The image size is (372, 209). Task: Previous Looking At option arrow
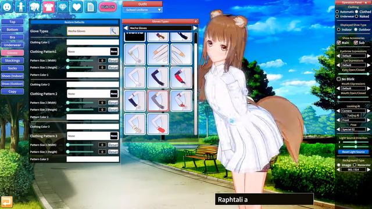pos(338,111)
